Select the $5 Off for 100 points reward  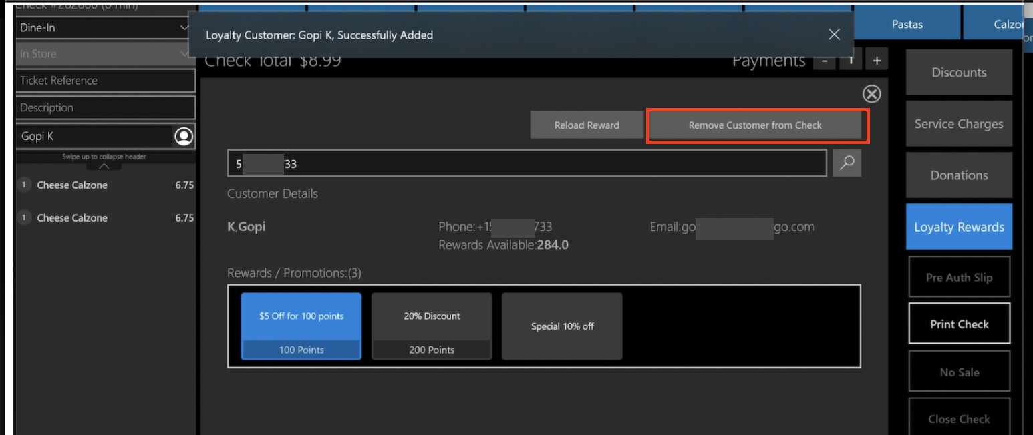301,326
